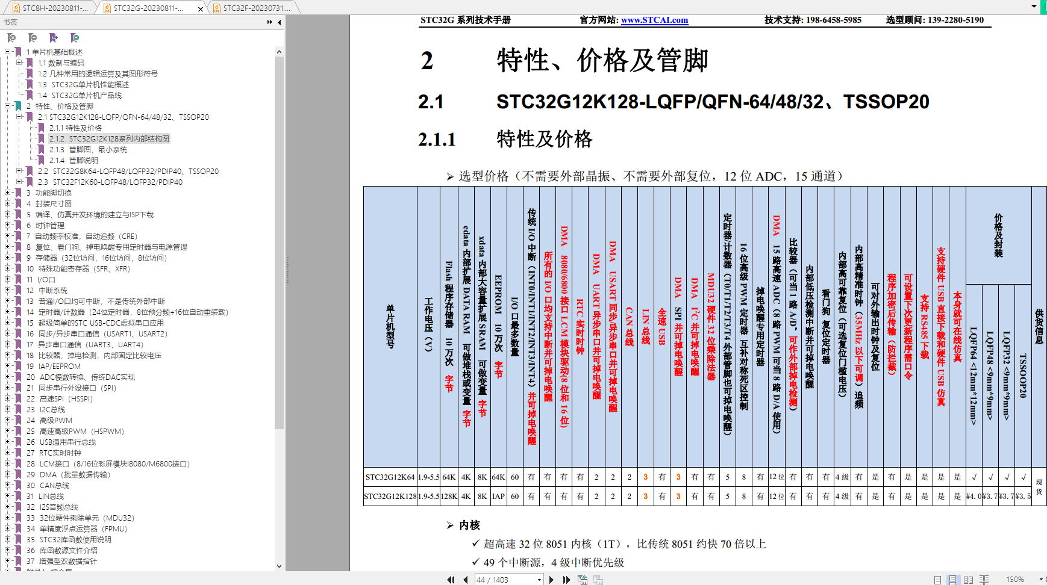Screen dimensions: 1047x585
Task: Open the page number dropdown
Action: coord(539,580)
